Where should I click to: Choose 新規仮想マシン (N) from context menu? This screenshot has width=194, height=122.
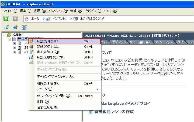[x=64, y=57]
